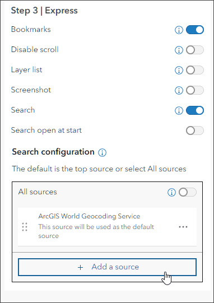Image resolution: width=214 pixels, height=303 pixels.
Task: Open the Bookmarks info icon
Action: click(179, 30)
